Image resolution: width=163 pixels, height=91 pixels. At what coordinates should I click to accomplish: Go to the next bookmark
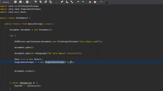tap(67, 2)
